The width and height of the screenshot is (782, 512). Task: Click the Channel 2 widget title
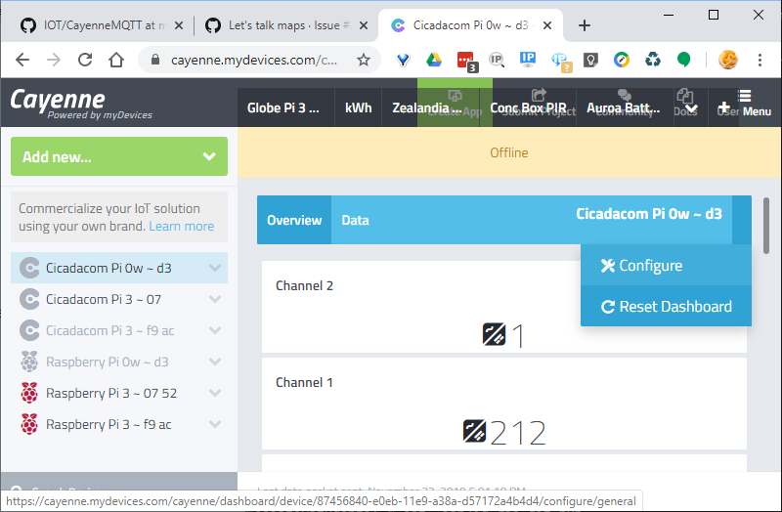pos(304,285)
